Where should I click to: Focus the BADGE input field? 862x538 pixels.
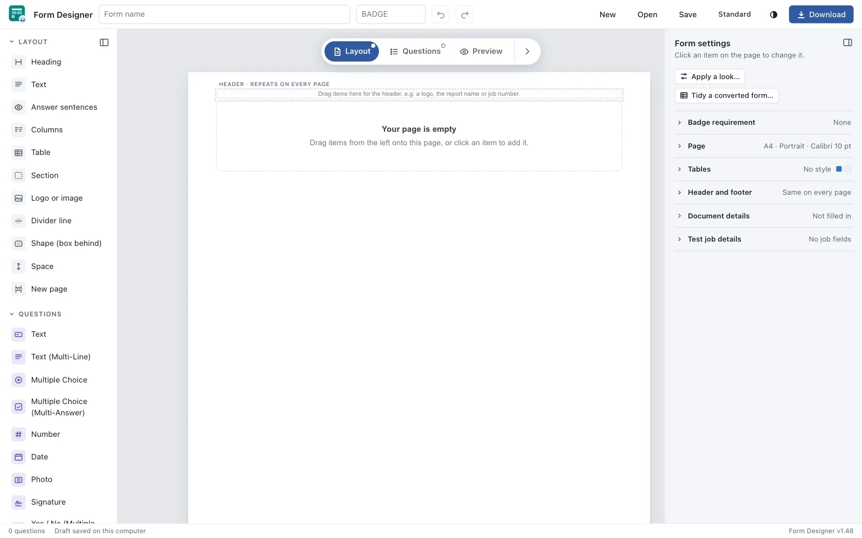tap(391, 15)
